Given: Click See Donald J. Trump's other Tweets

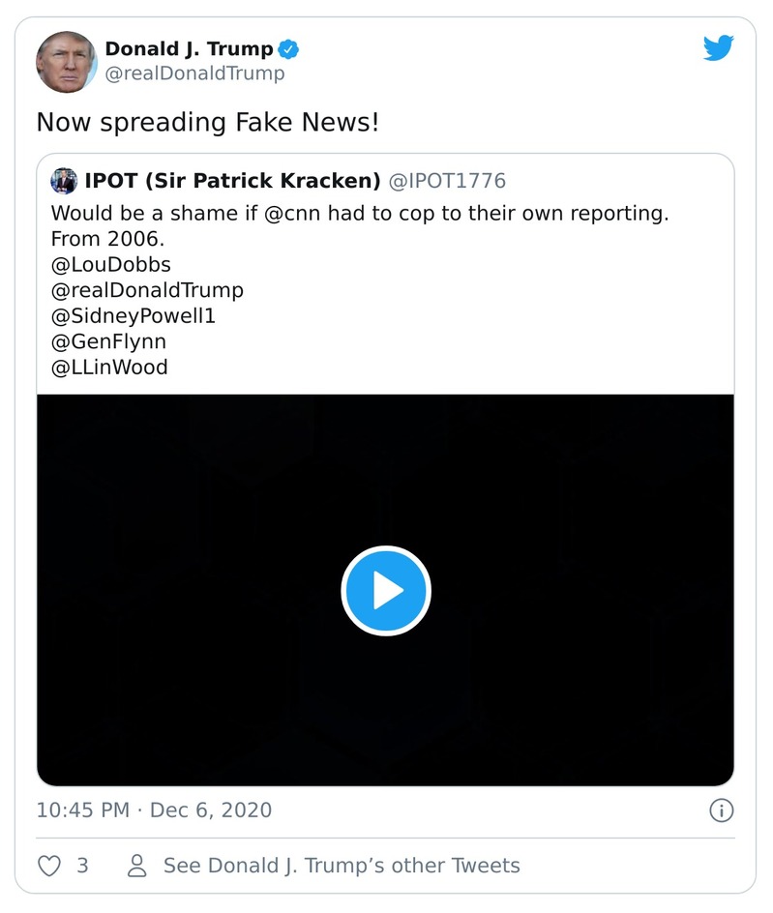Looking at the screenshot, I should 342,866.
